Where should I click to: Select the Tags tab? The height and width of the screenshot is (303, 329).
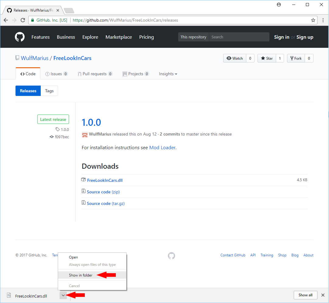click(49, 91)
